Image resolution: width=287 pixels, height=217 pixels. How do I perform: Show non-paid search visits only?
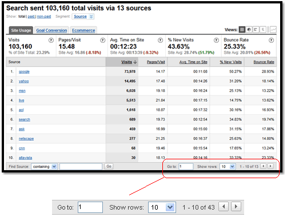44,17
